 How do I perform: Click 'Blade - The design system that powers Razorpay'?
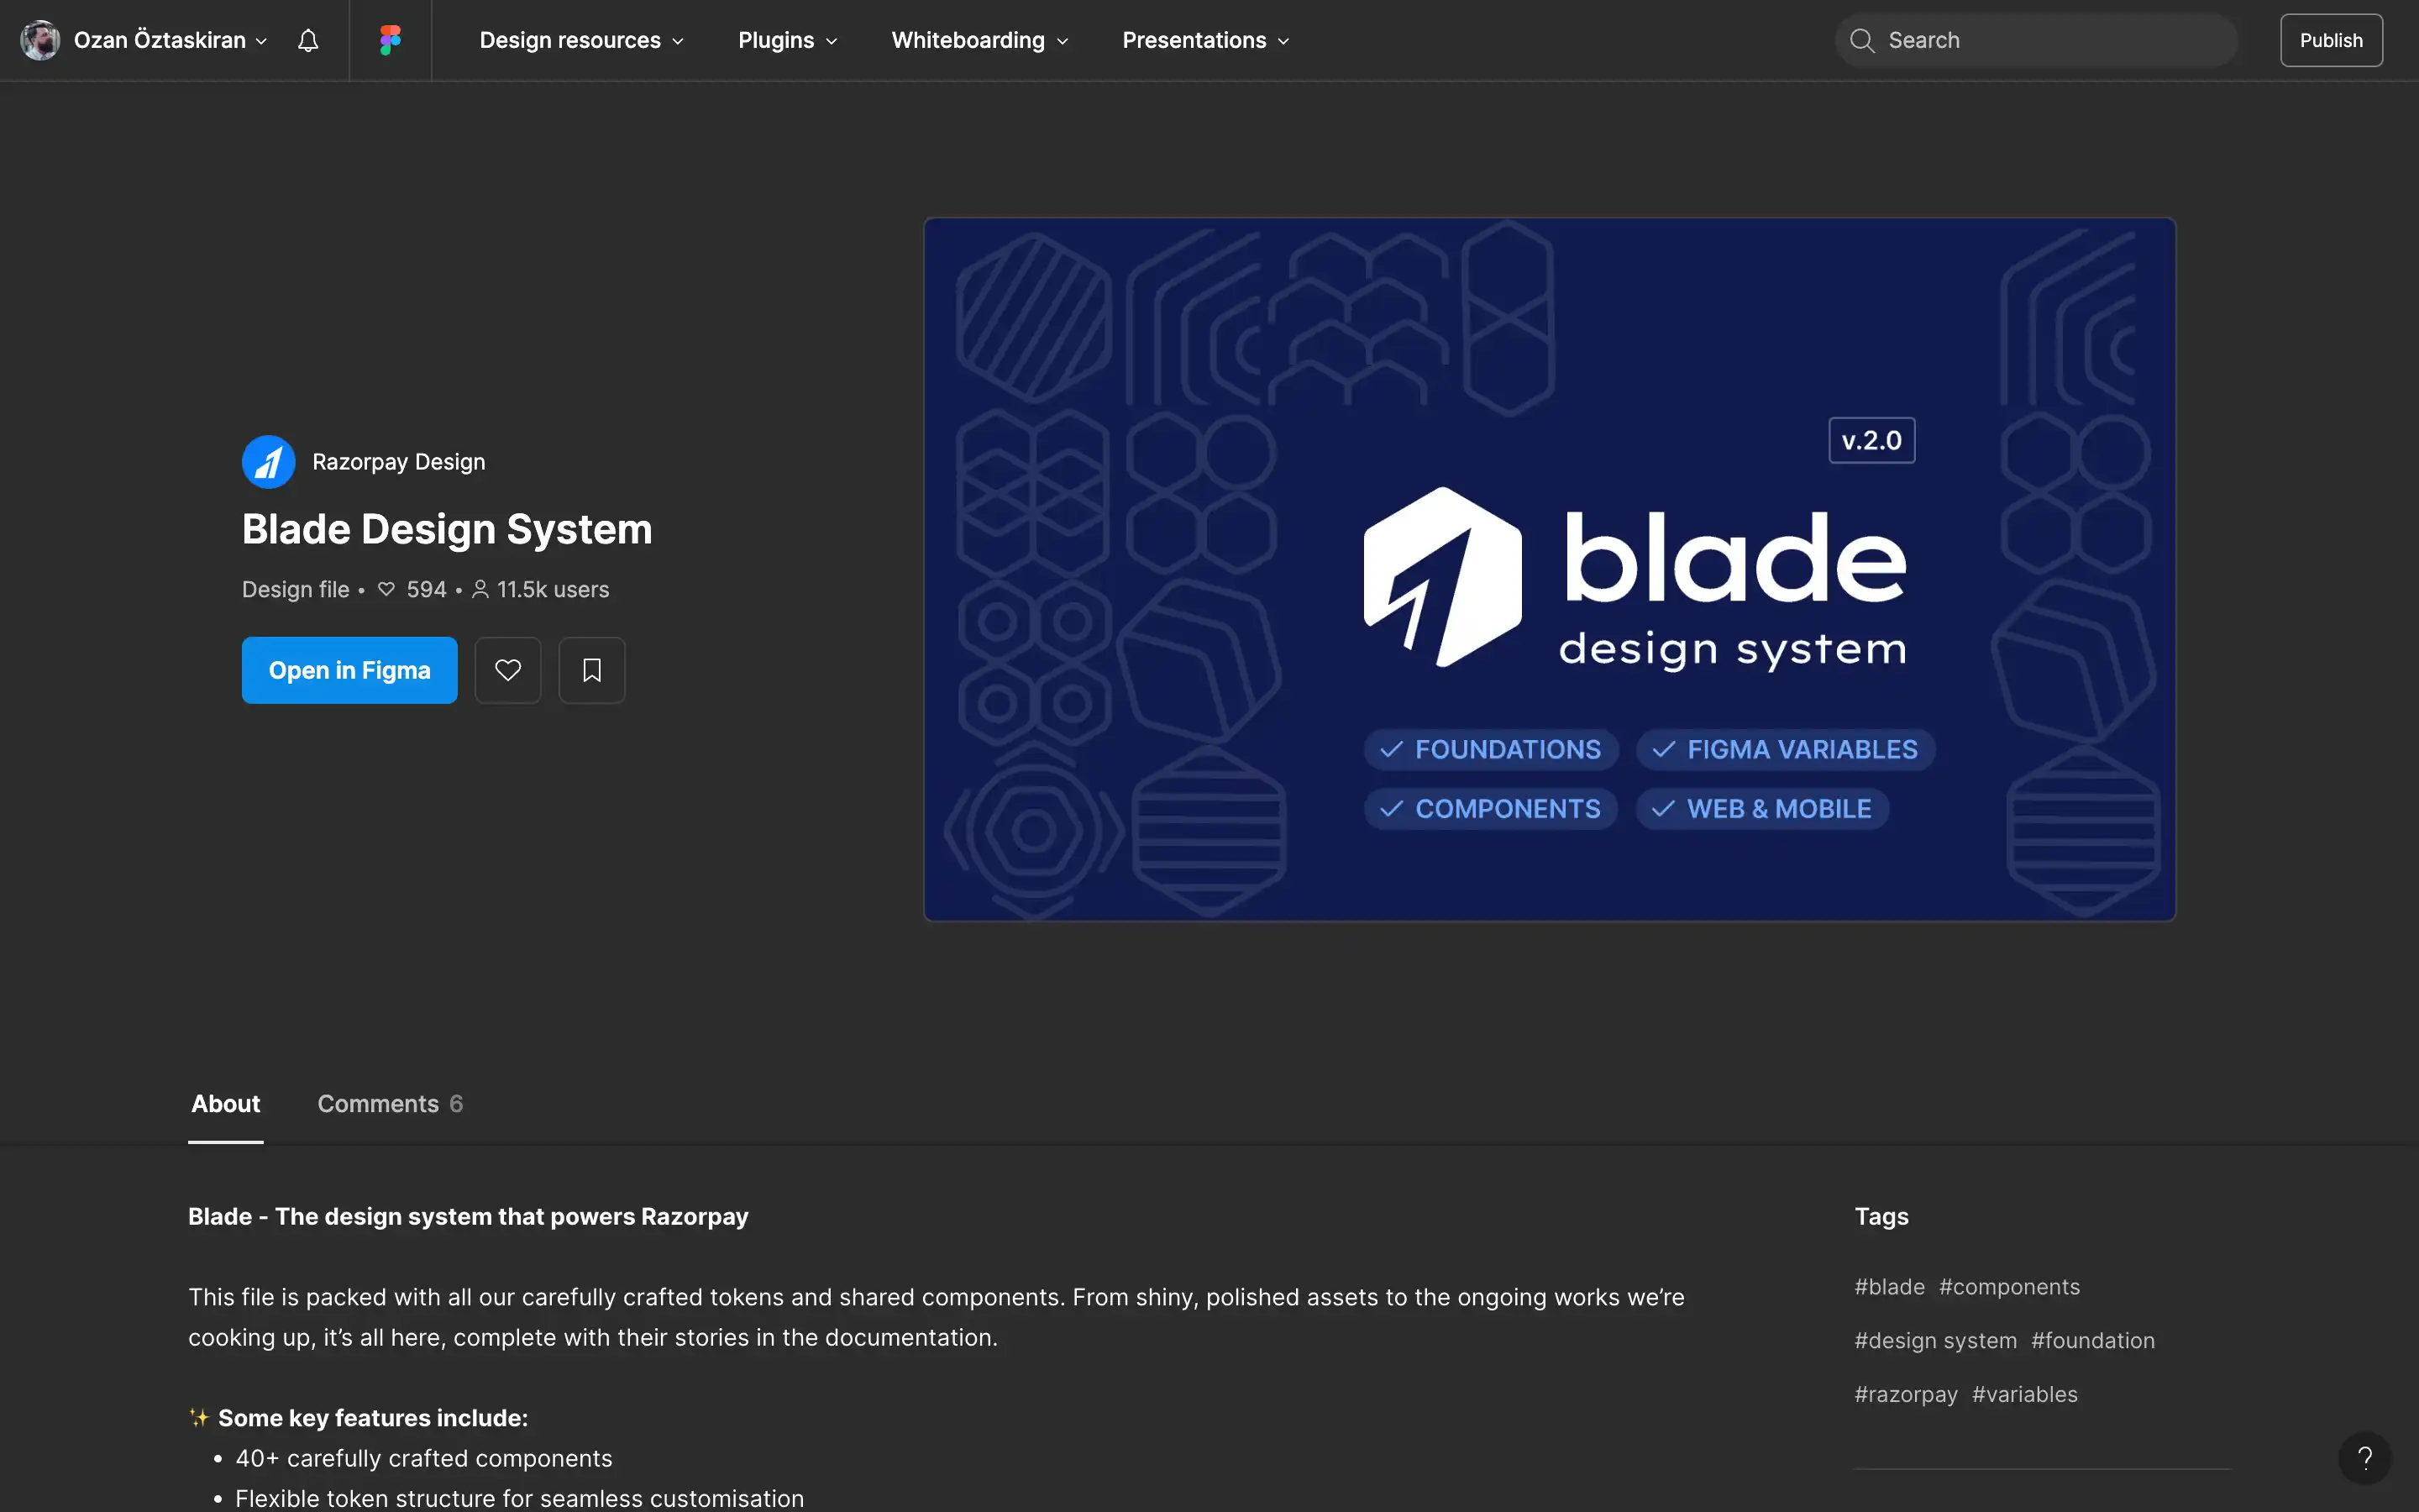(x=468, y=1216)
